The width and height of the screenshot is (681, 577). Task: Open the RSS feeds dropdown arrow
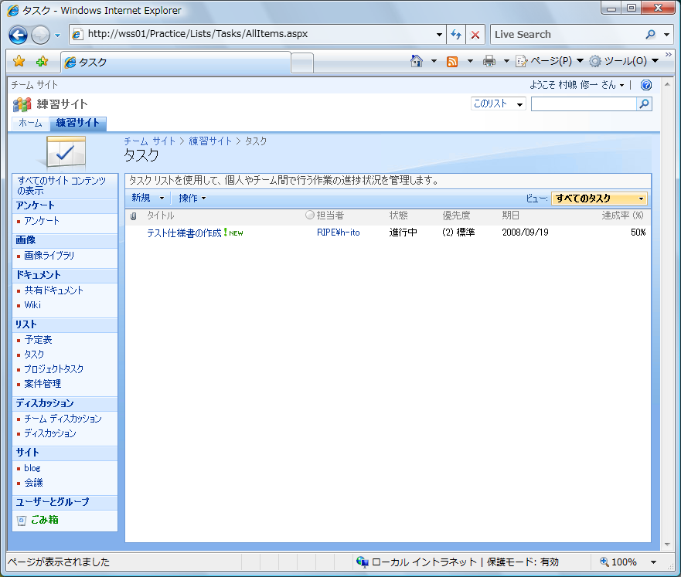click(470, 61)
